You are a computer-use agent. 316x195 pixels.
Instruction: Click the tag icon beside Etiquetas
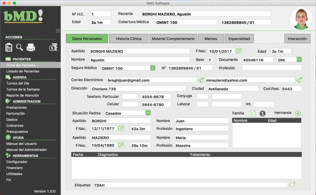point(292,185)
